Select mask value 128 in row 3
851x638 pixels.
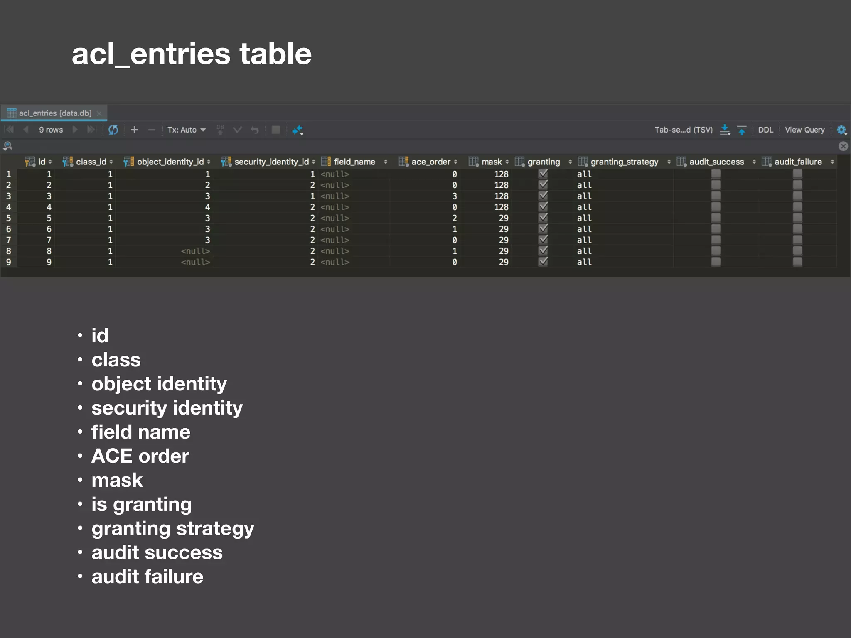(501, 196)
